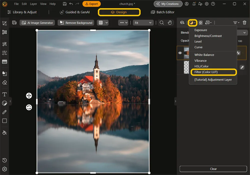Switch to Batch Editor tab
Screen dimensions: 250x175
click(x=163, y=12)
